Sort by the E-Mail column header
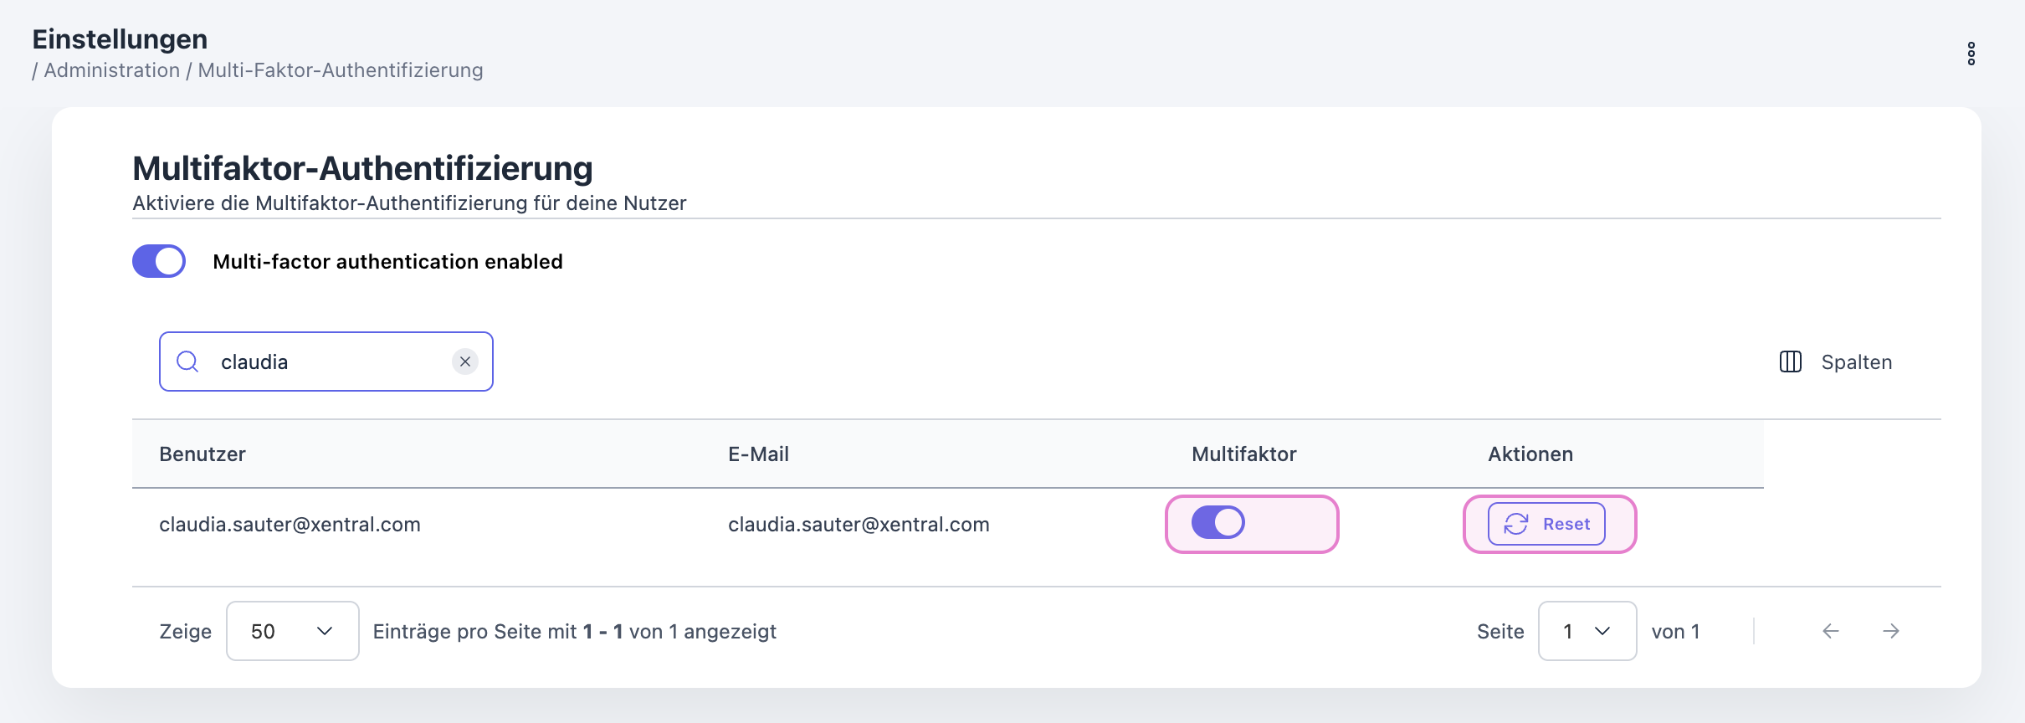The width and height of the screenshot is (2025, 723). tap(758, 454)
